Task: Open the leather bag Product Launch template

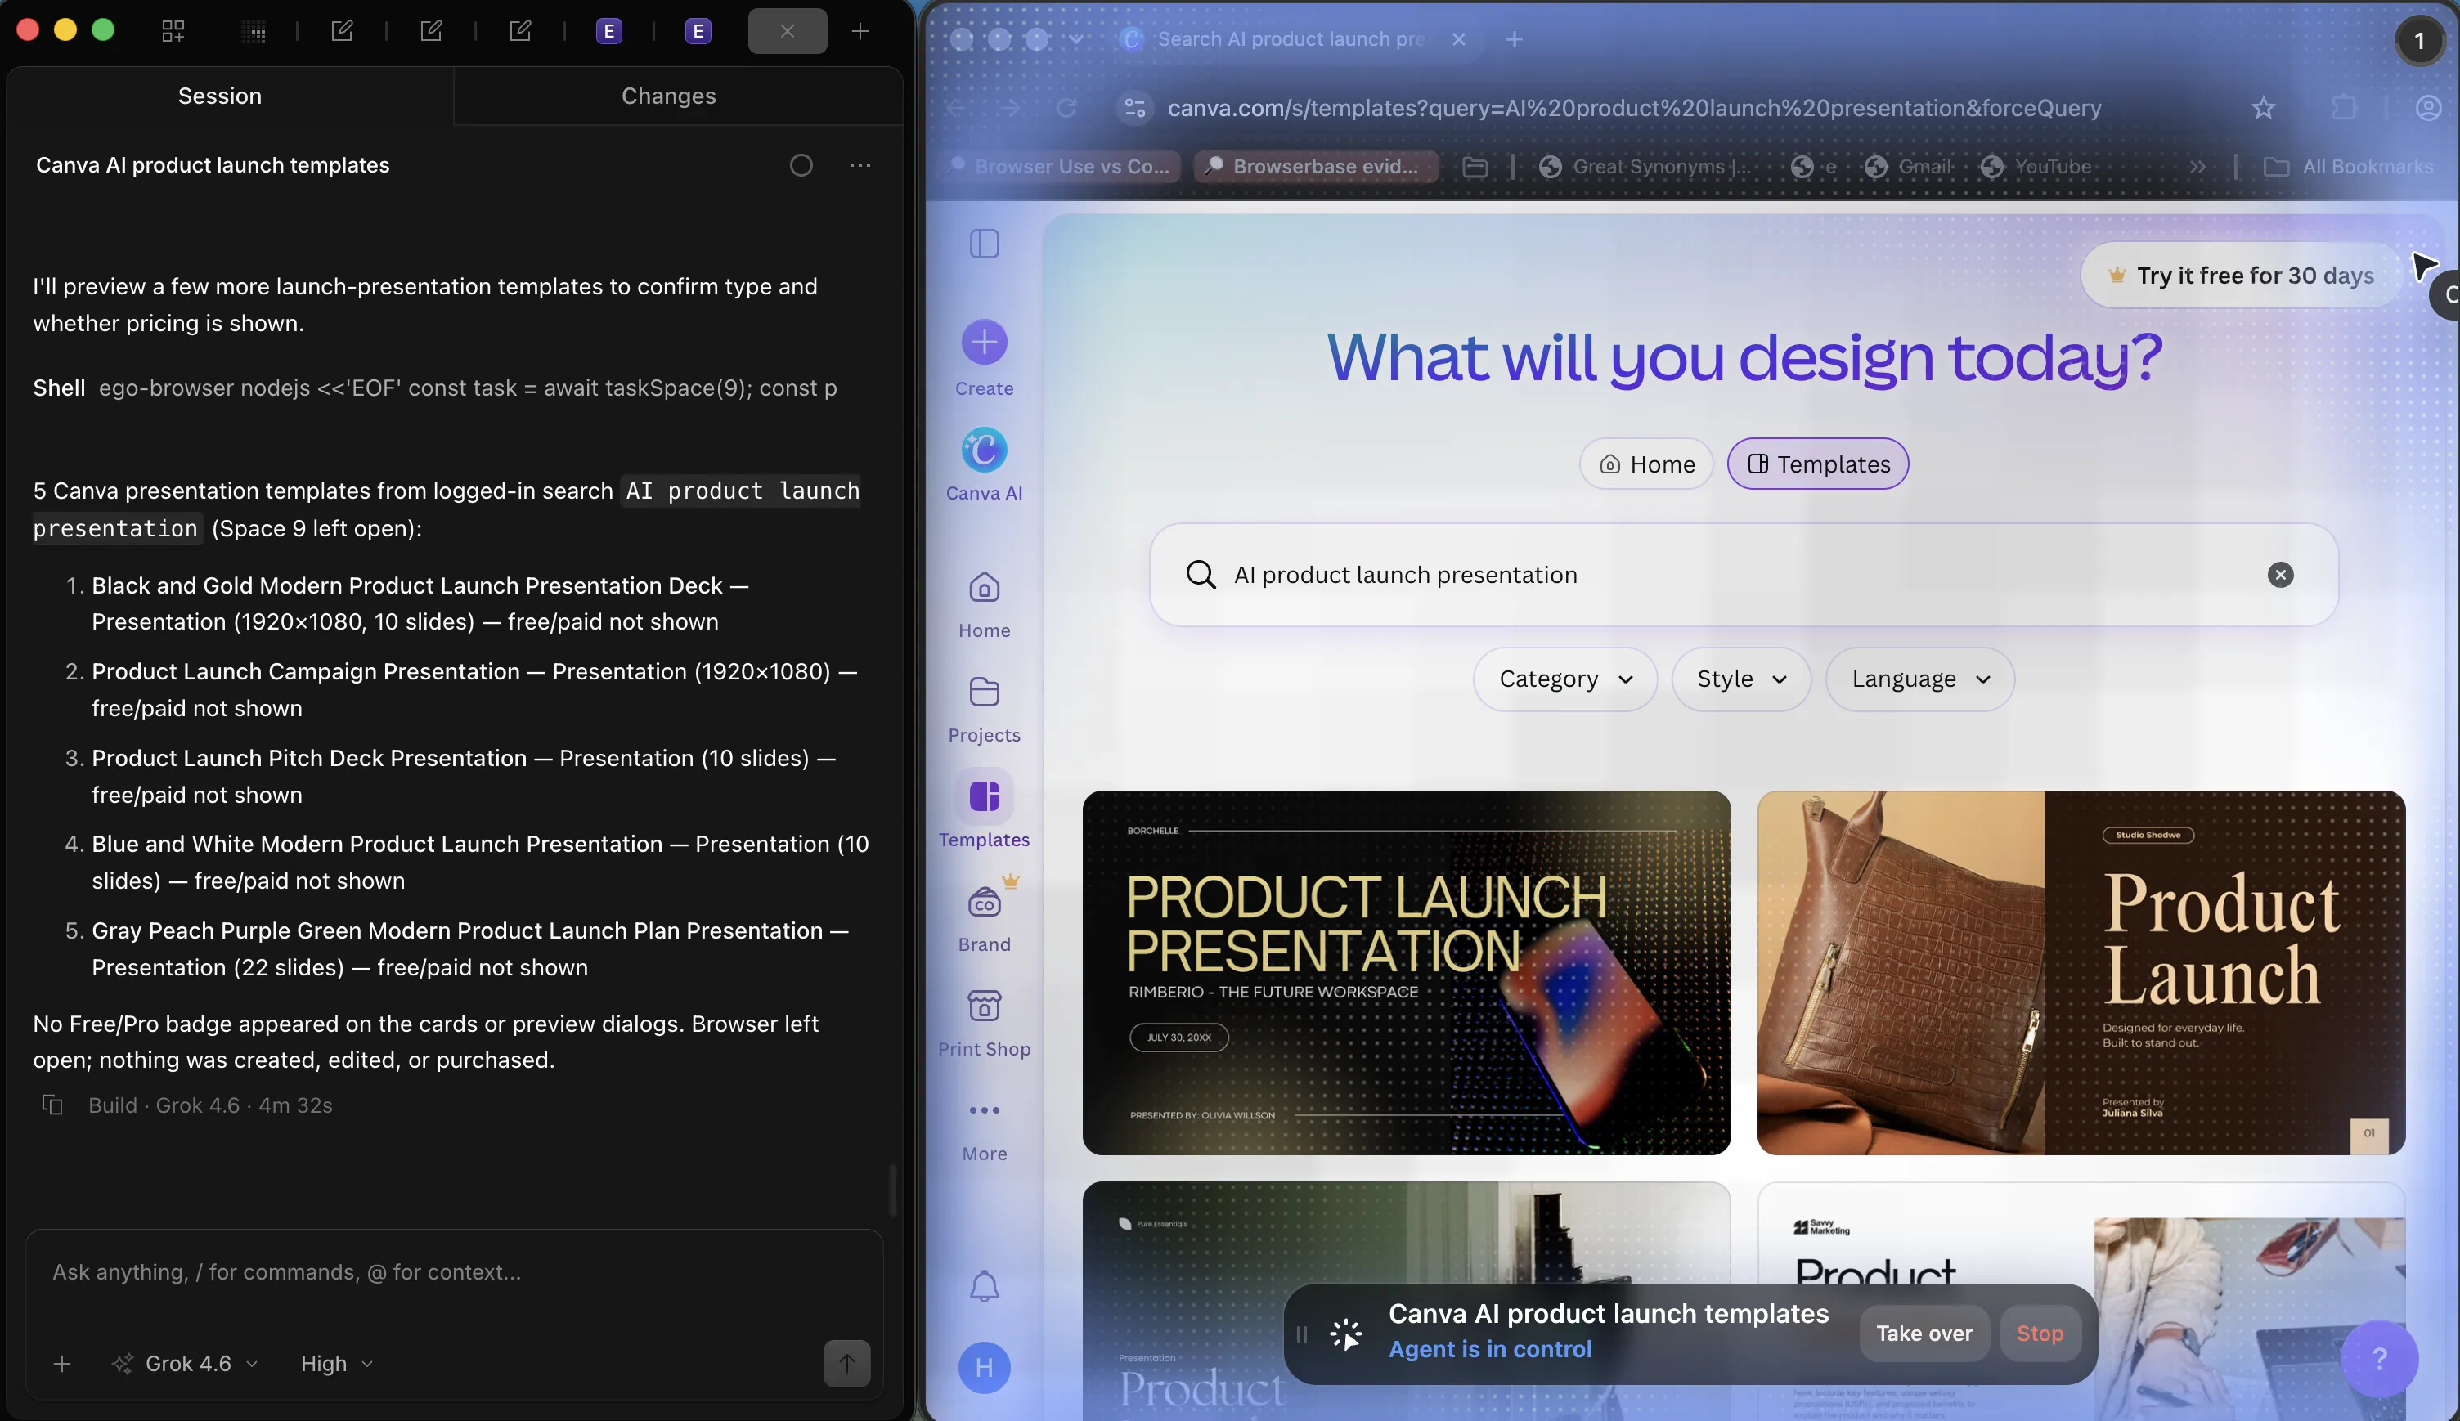Action: click(x=2081, y=972)
